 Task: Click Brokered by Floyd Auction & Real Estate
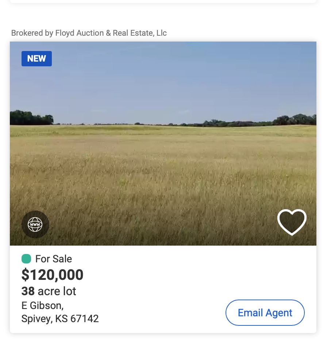89,33
